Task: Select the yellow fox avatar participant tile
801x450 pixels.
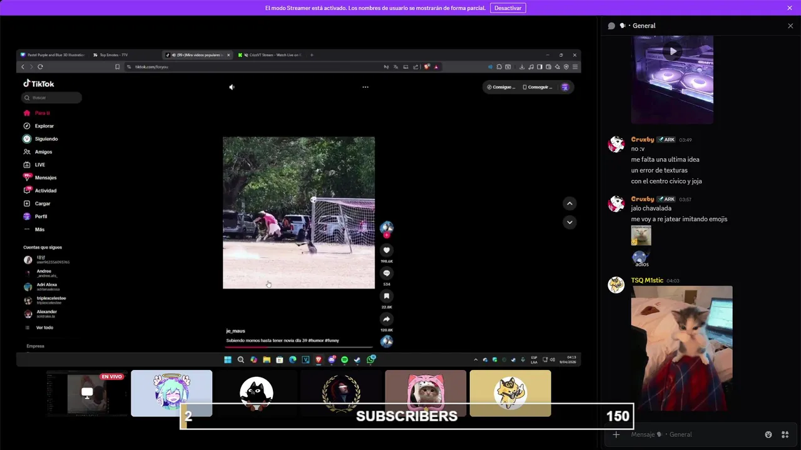Action: pyautogui.click(x=511, y=393)
